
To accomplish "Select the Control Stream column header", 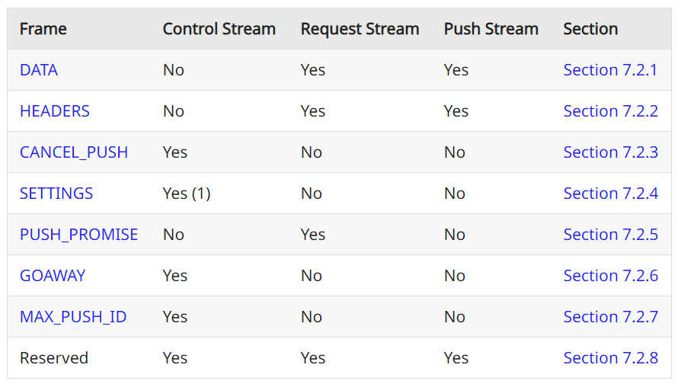I will click(x=219, y=30).
